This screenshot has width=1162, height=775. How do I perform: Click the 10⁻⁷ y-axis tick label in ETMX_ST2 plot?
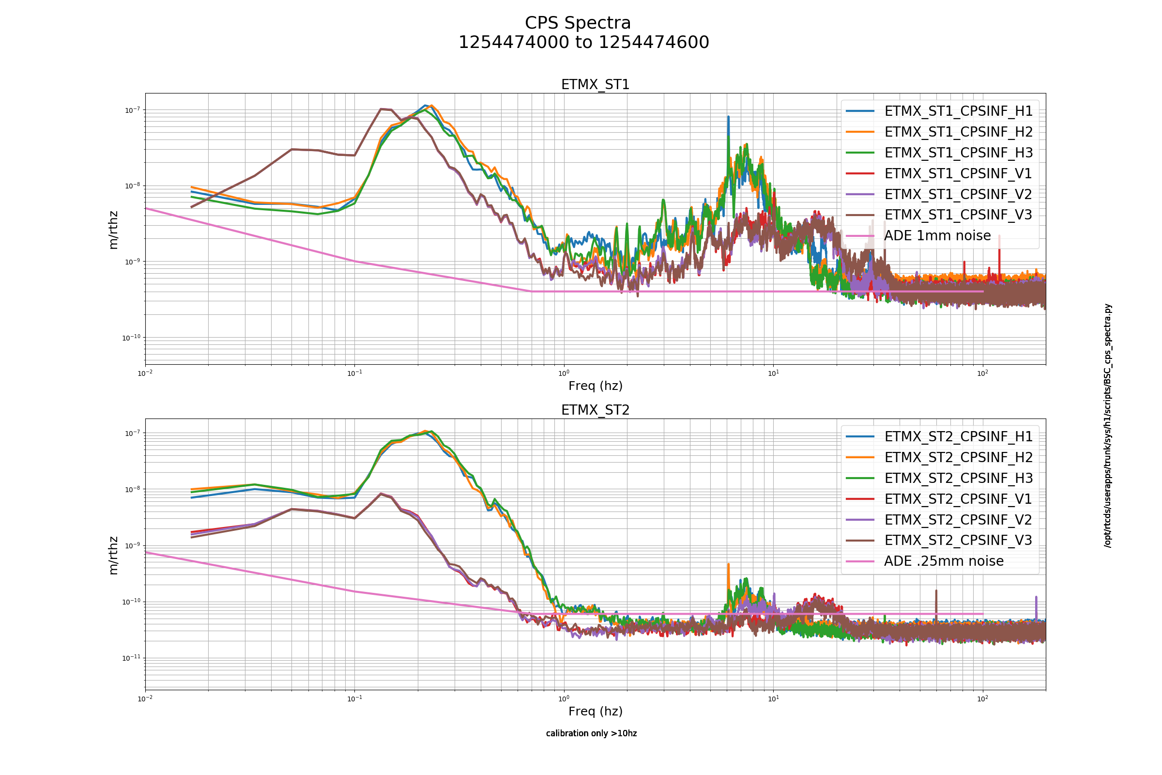pyautogui.click(x=132, y=433)
